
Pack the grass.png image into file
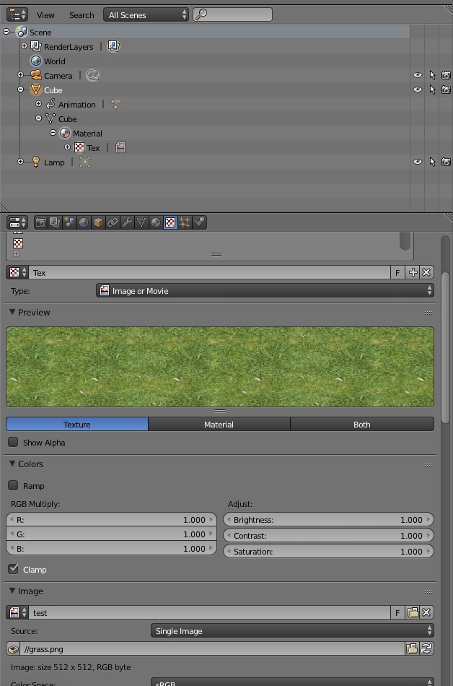13,649
